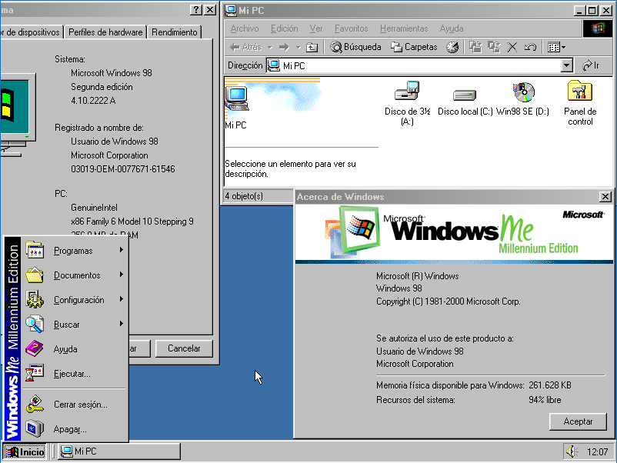Expand the Programas submenu arrow
The image size is (617, 463).
(x=122, y=250)
